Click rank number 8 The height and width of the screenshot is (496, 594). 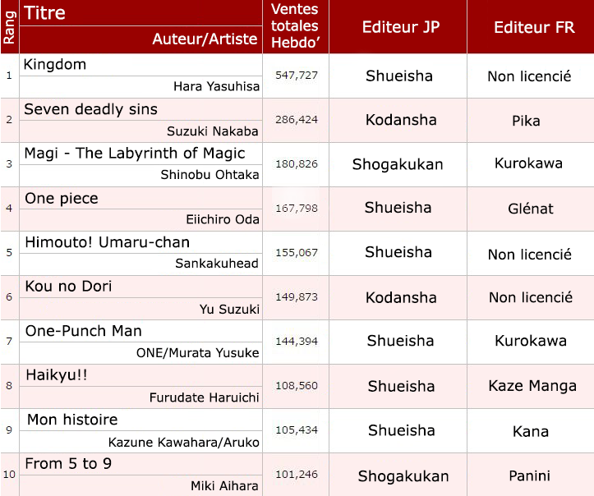coord(9,385)
